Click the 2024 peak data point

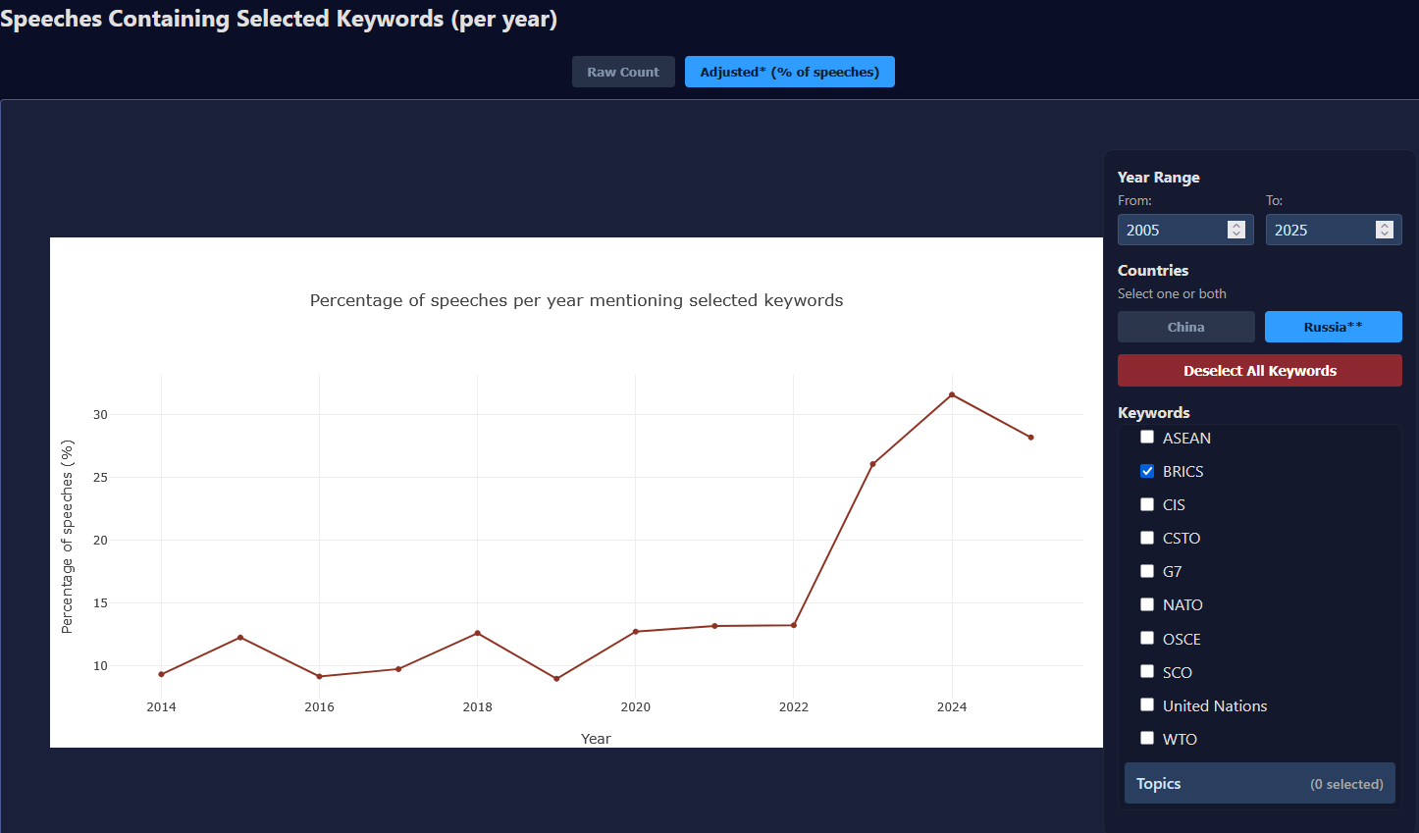(952, 394)
